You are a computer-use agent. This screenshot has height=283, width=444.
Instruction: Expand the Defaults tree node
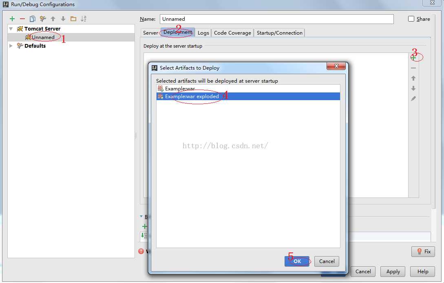coord(11,46)
